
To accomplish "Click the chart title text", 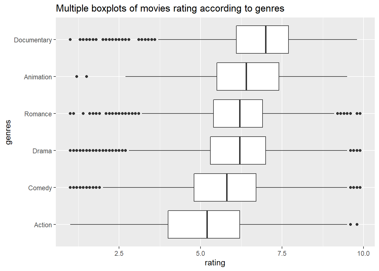I will tap(170, 8).
